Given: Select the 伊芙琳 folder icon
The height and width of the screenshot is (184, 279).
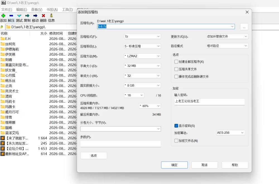Looking at the screenshot, I should click(x=3, y=54).
